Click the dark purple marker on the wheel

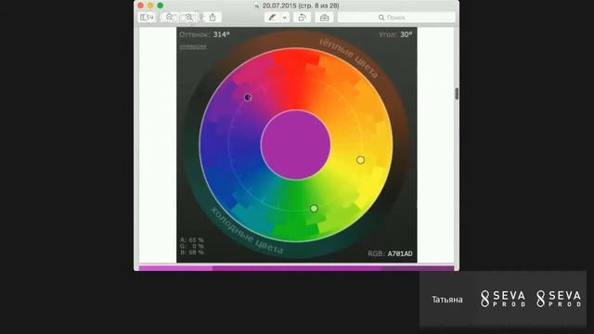(x=248, y=97)
